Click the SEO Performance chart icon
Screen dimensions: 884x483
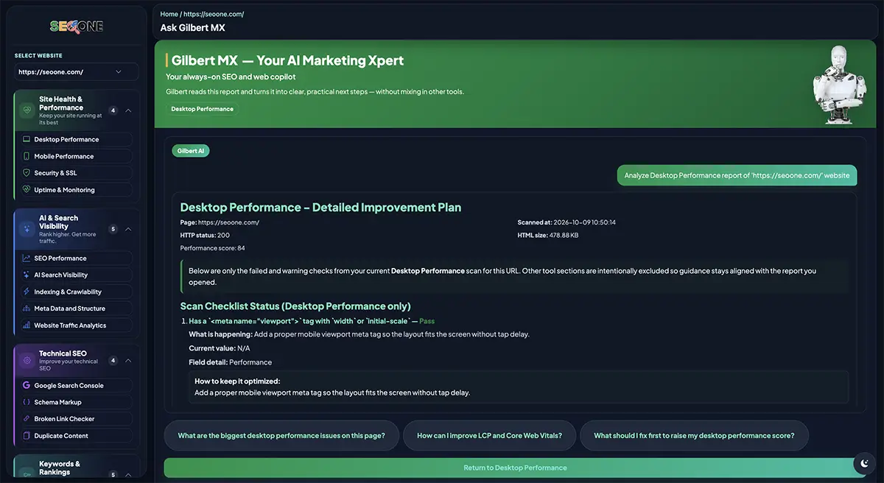click(27, 258)
